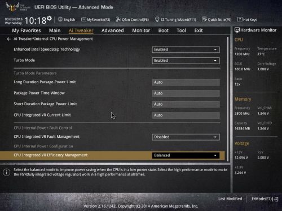This screenshot has height=211, width=282.
Task: Click the Qfan Control(F6) label
Action: coord(135,20)
